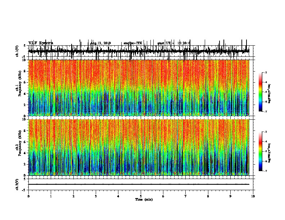Image resolution: width=285 pixels, height=220 pixels.
Task: Click the "VLF Spectra" plot title
Action: pyautogui.click(x=41, y=43)
